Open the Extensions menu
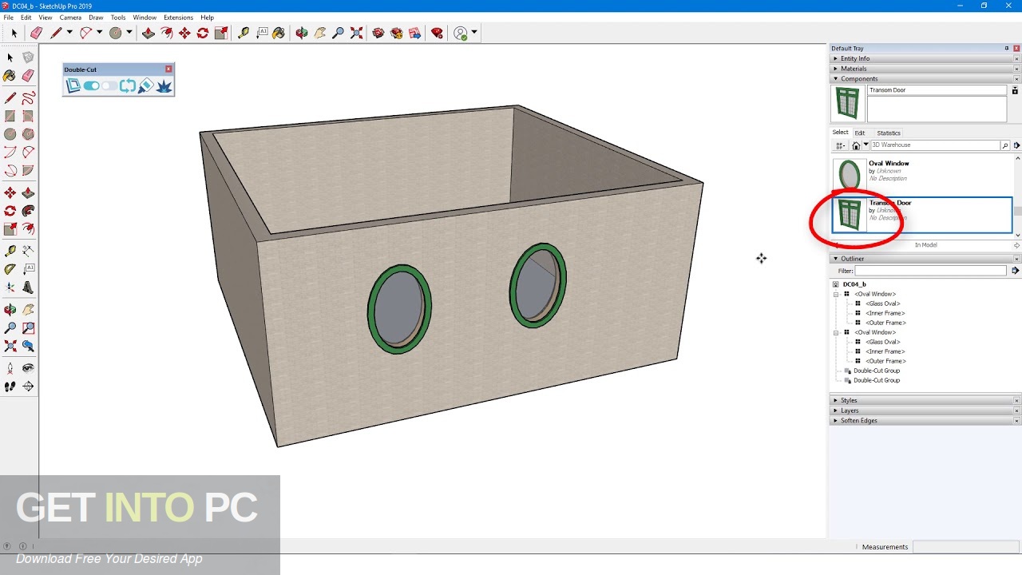 click(x=178, y=17)
